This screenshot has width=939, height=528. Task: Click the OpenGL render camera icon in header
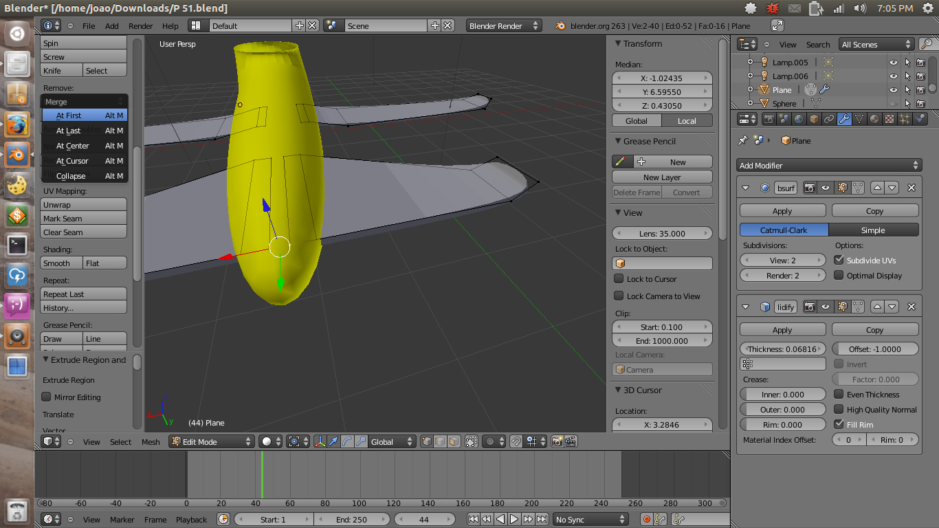pyautogui.click(x=556, y=442)
